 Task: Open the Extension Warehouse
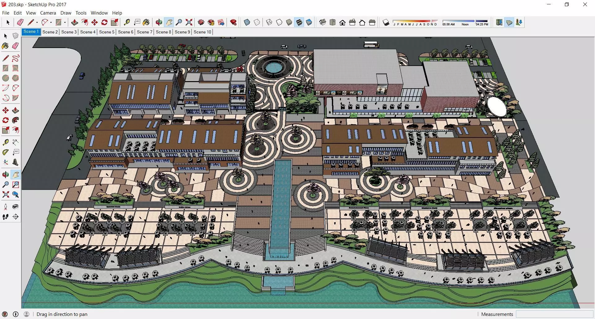pyautogui.click(x=211, y=22)
